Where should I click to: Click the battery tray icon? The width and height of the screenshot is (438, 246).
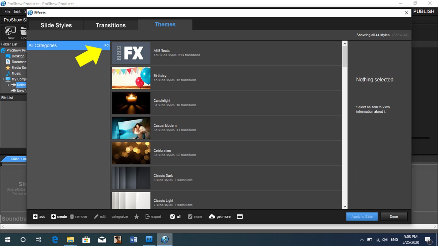tap(370, 240)
